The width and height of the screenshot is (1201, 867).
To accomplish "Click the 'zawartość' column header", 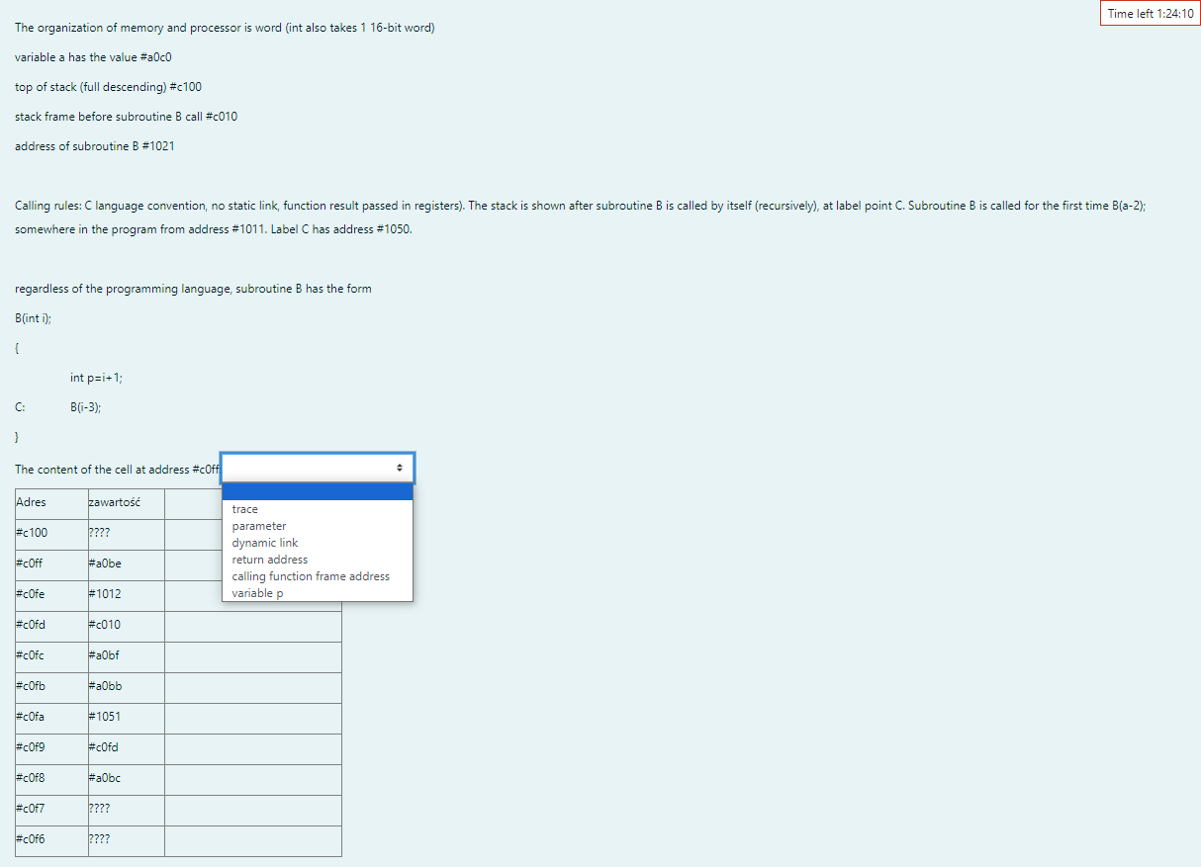I will 126,502.
